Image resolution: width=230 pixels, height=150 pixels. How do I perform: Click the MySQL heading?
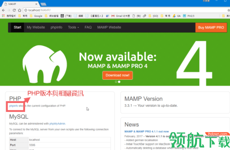19,117
